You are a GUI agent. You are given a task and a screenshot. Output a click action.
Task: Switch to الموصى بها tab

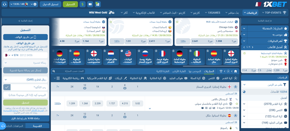coord(195,71)
